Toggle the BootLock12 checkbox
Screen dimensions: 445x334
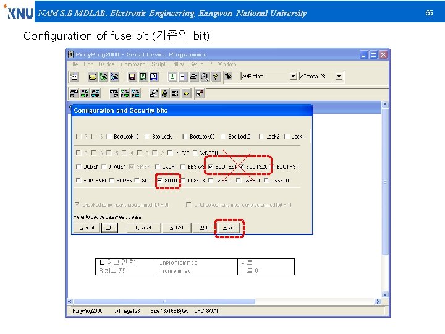(109, 137)
